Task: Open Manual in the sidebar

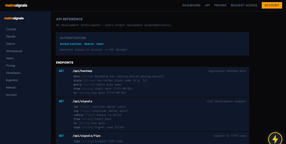Action: (11, 87)
